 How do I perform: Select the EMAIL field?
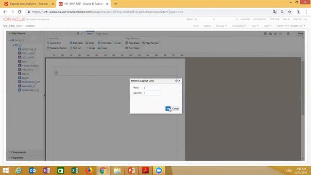(x=23, y=62)
